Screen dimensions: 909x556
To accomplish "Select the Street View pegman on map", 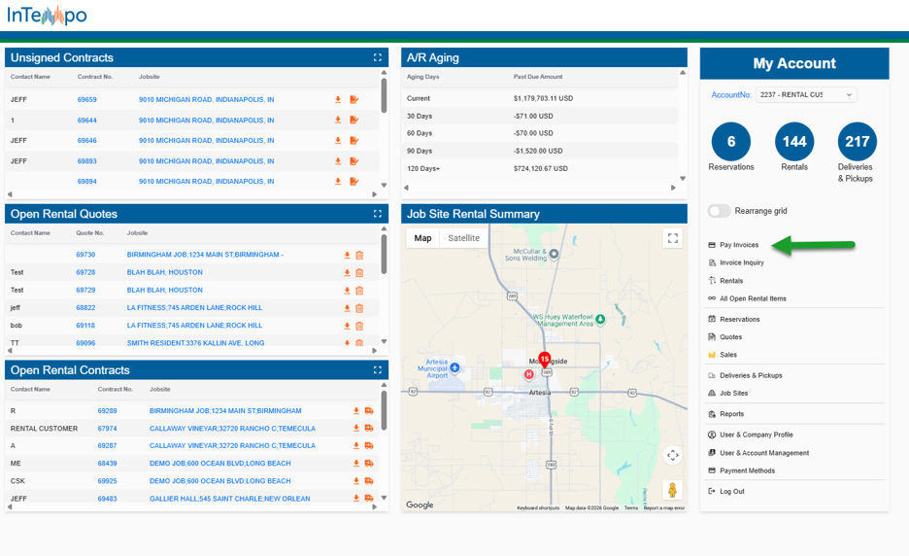I will tap(672, 491).
